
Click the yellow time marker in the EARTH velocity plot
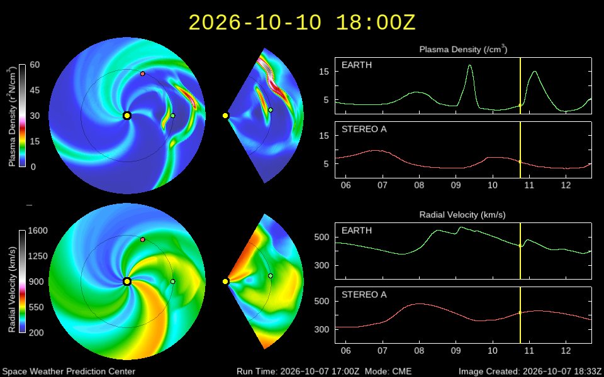pos(520,251)
